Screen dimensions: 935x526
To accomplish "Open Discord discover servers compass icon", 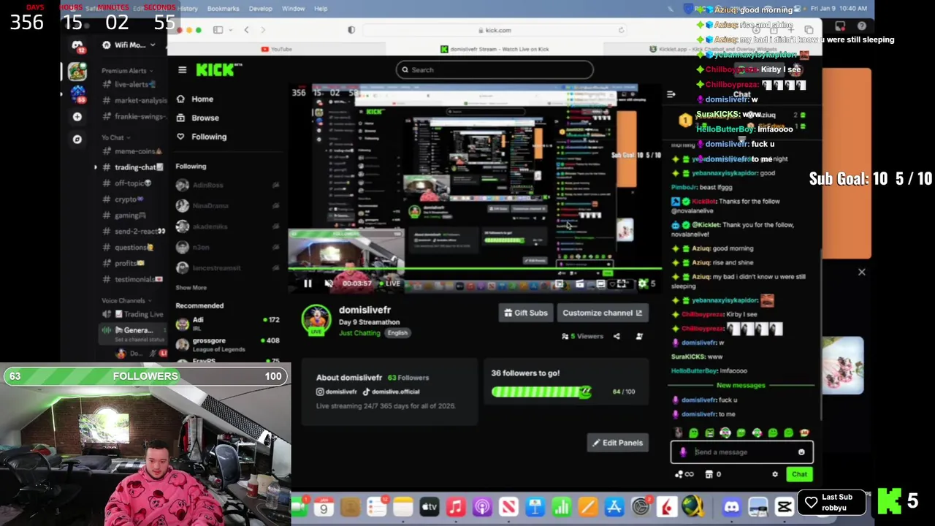I will coord(77,139).
